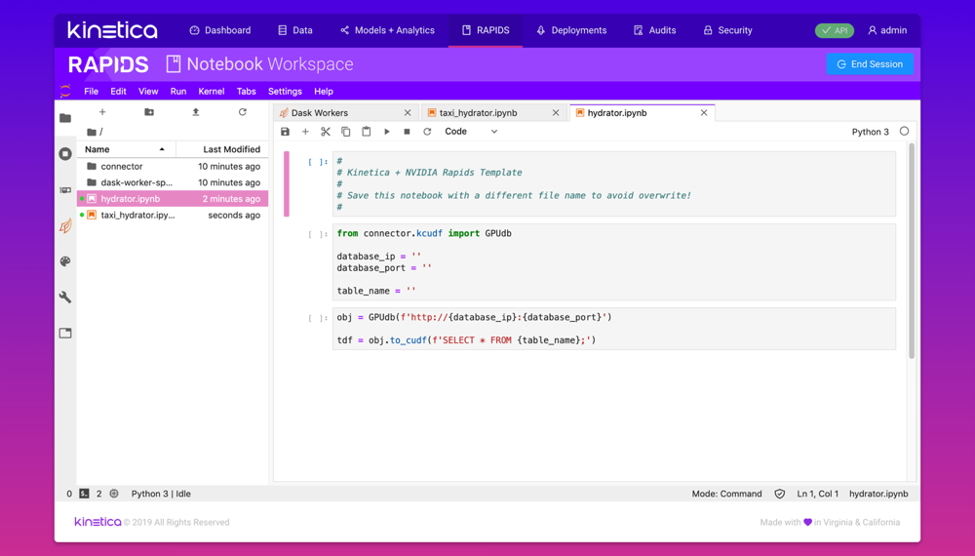Open the RAPIDS section

click(486, 30)
